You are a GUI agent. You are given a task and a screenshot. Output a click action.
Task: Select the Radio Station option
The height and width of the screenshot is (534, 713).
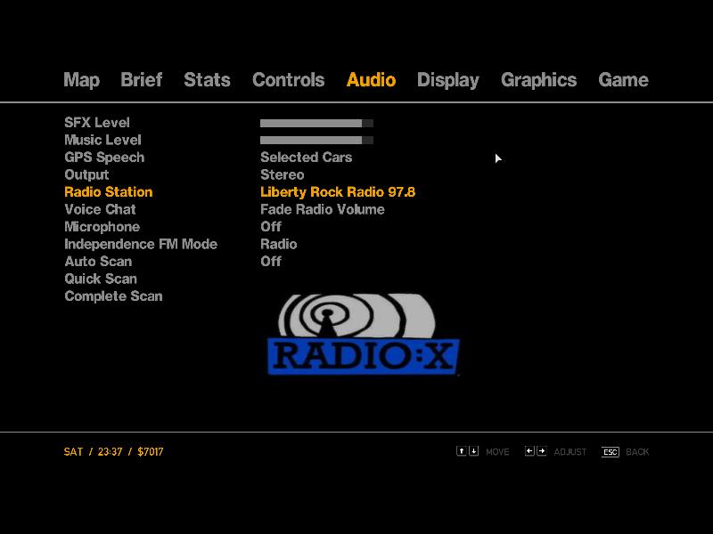pos(109,192)
